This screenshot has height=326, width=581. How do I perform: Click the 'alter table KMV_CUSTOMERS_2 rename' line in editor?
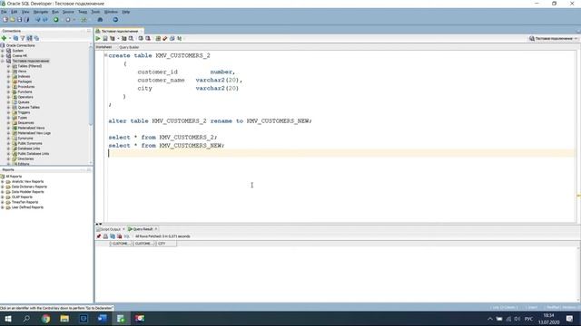click(x=210, y=120)
